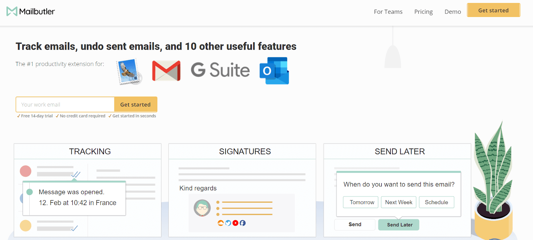Click the red avatar circle in Tracking
Image resolution: width=533 pixels, height=240 pixels.
26,171
